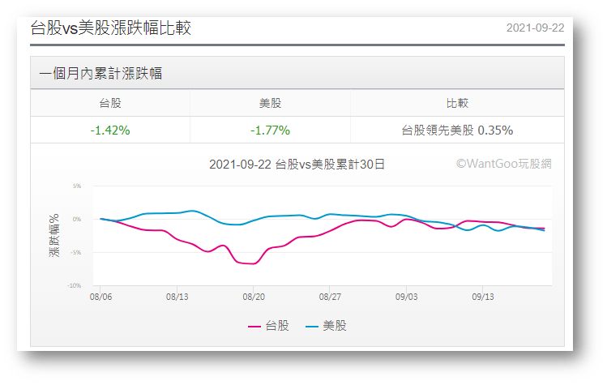Click the 美股 column header
Image resolution: width=607 pixels, height=385 pixels.
[270, 103]
